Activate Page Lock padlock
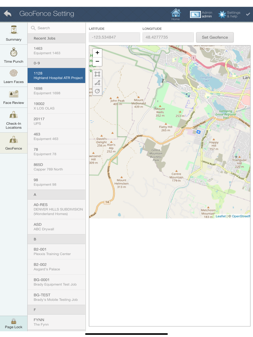The height and width of the screenshot is (337, 253). pos(14,323)
